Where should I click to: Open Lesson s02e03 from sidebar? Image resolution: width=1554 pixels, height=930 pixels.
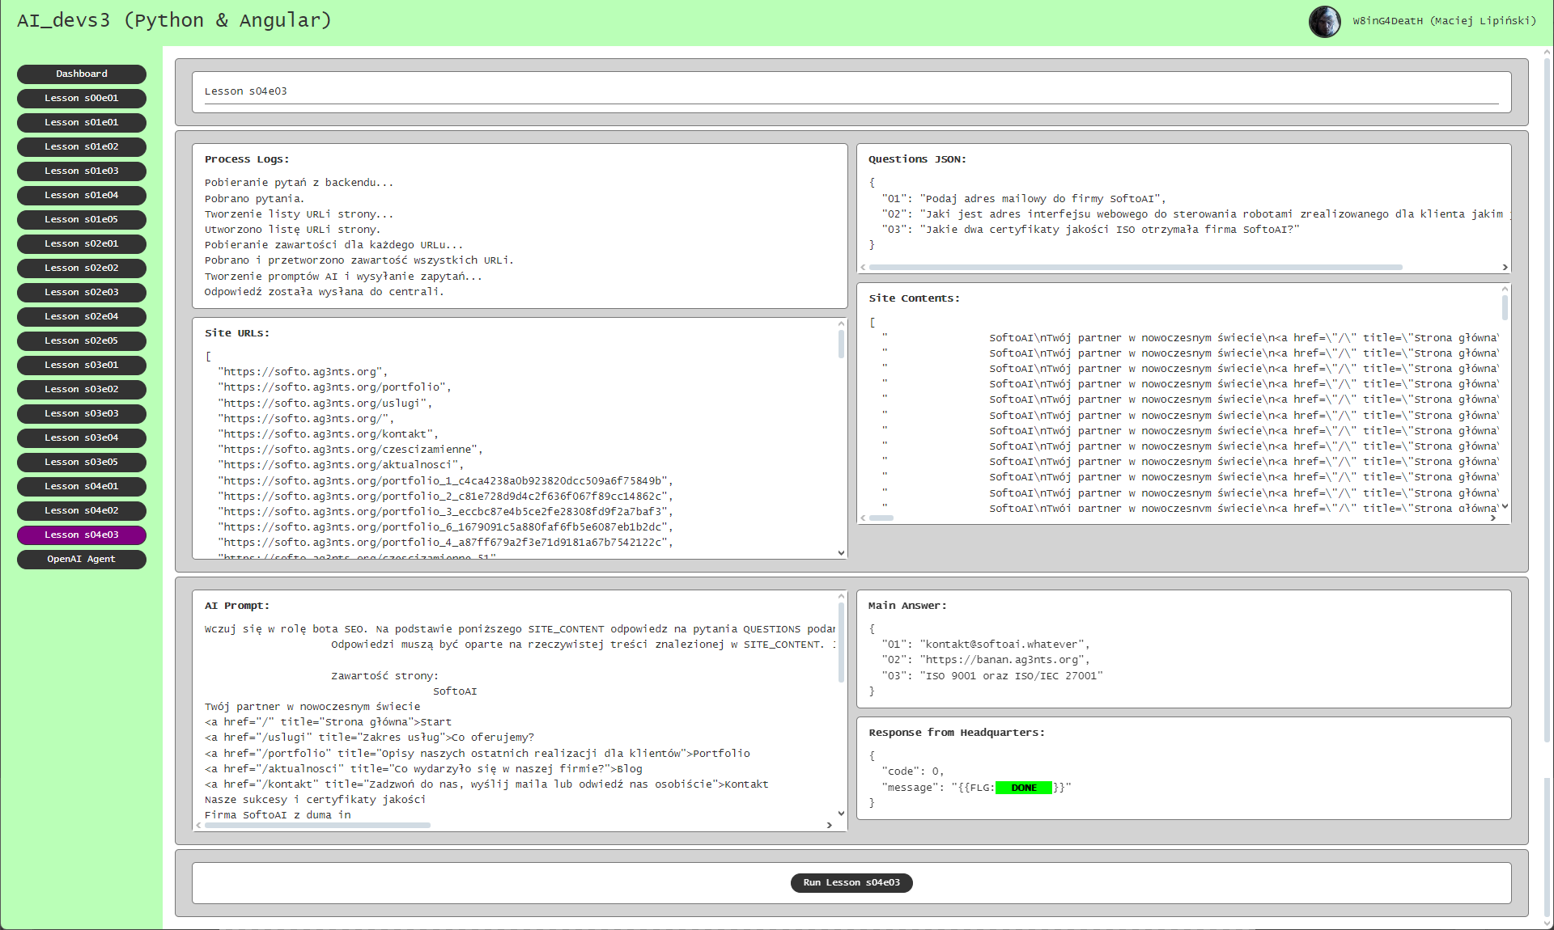pyautogui.click(x=81, y=292)
